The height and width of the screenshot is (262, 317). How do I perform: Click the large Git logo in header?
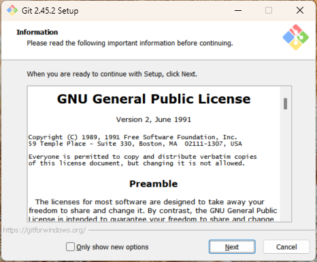pyautogui.click(x=296, y=37)
